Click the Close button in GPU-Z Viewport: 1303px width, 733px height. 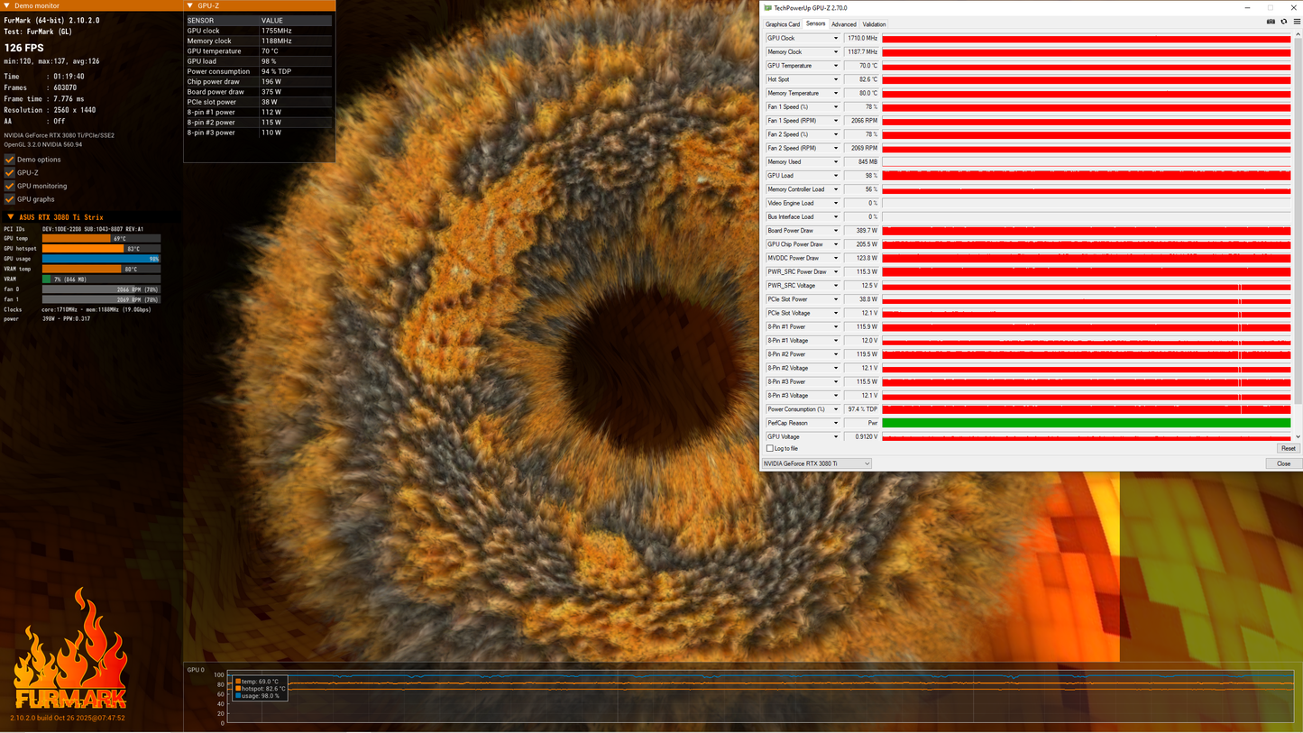1283,463
